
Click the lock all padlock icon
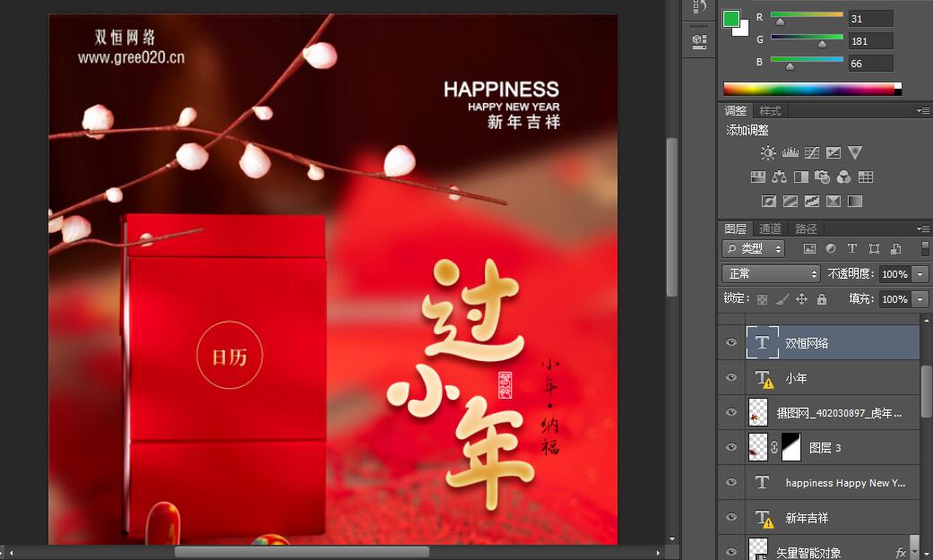point(822,299)
